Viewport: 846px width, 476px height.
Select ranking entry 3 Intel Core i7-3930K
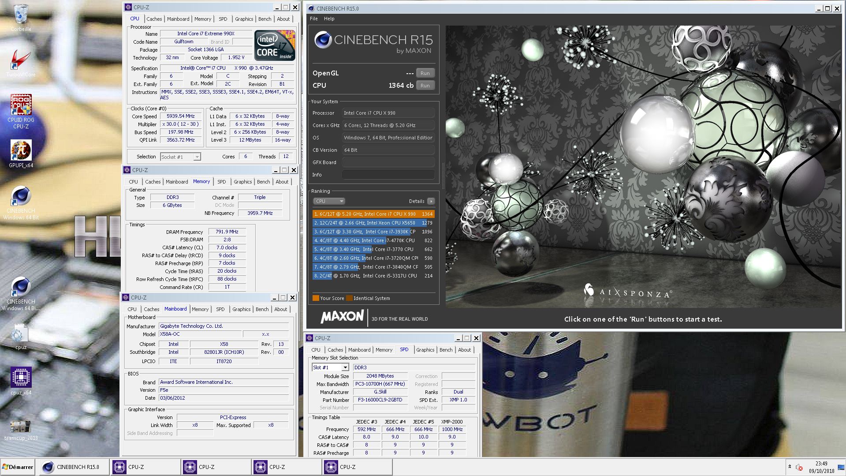click(373, 232)
